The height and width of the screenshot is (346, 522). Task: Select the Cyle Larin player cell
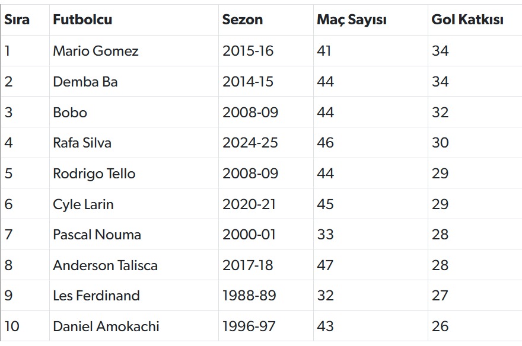point(83,204)
